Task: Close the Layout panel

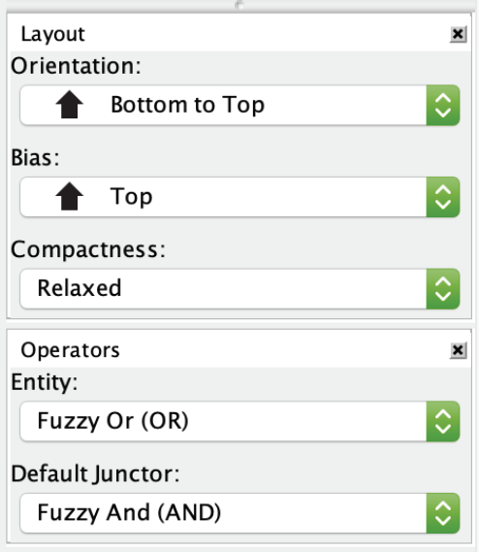Action: click(x=458, y=34)
